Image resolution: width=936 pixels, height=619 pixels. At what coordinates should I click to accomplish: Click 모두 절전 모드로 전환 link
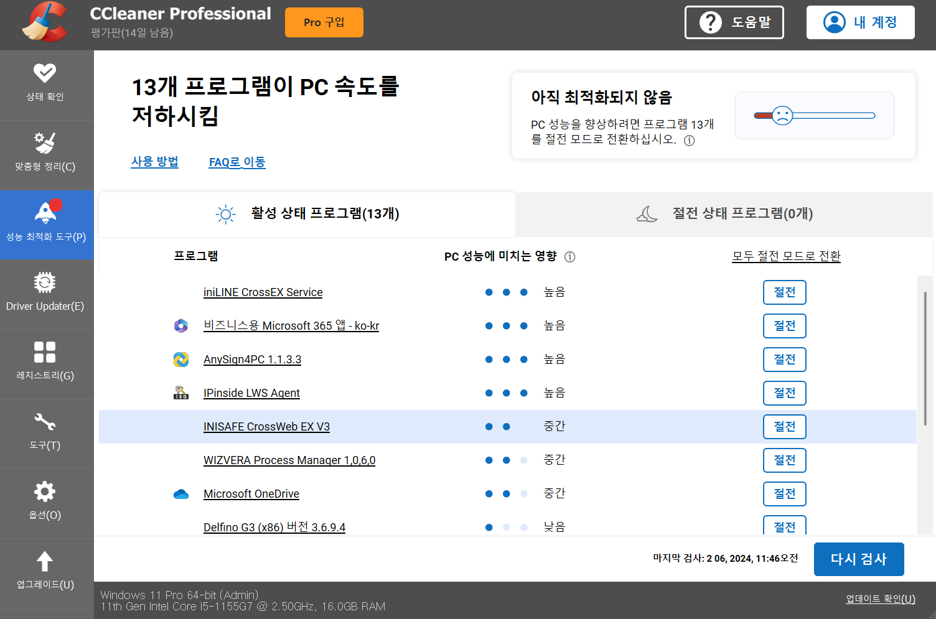[786, 256]
